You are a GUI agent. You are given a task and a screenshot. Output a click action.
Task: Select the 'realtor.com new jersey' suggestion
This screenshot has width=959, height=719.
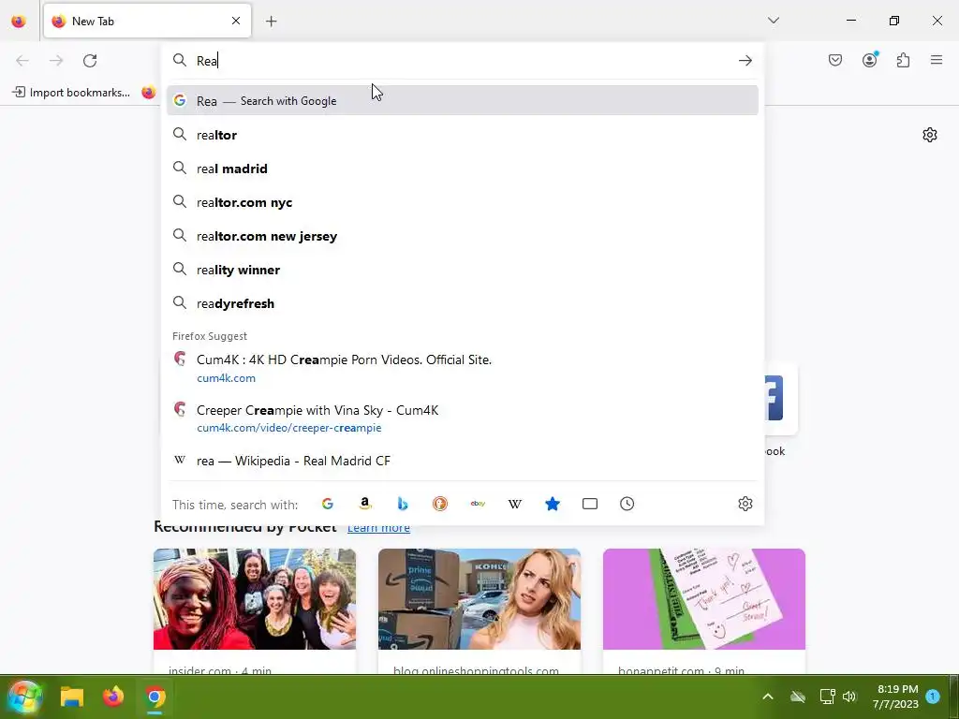tap(463, 235)
